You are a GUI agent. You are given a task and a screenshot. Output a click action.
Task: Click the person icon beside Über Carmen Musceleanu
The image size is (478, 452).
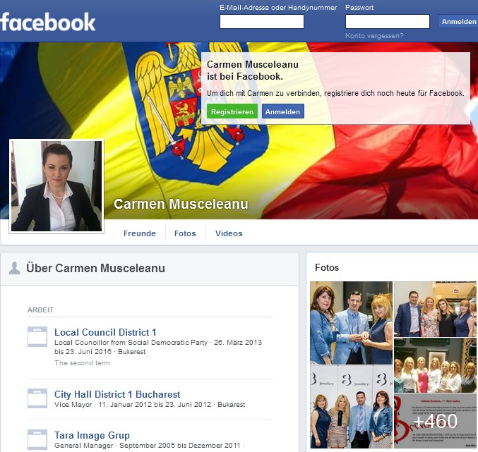14,268
